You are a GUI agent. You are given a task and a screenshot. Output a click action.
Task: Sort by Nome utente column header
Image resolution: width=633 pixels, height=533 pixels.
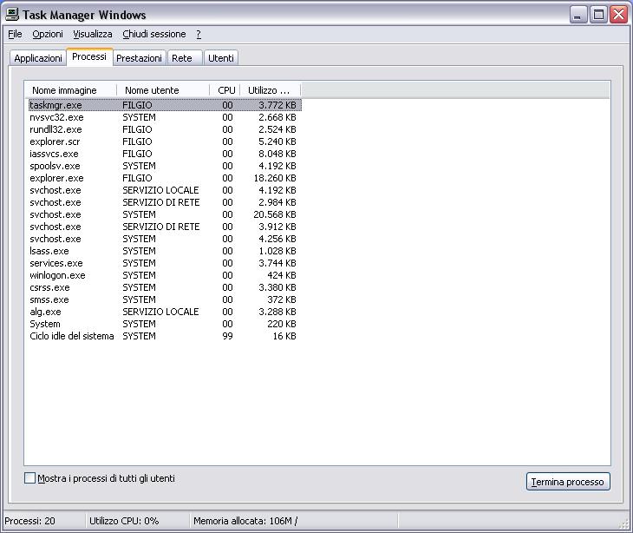pos(163,90)
